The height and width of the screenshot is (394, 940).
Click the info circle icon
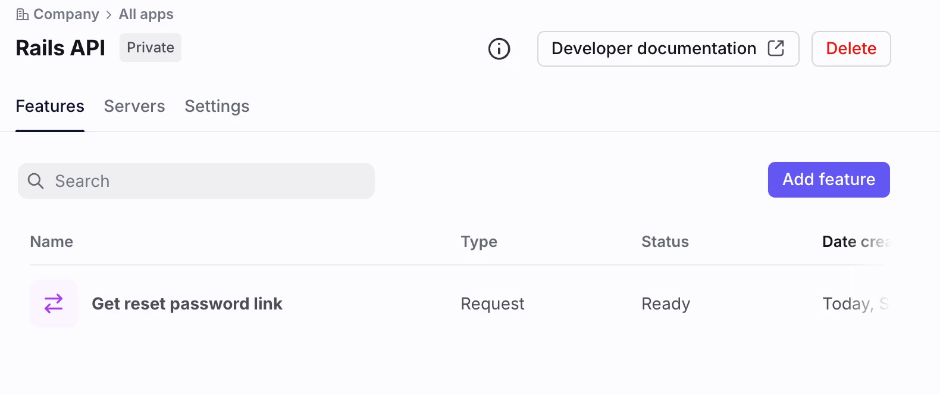click(x=499, y=49)
